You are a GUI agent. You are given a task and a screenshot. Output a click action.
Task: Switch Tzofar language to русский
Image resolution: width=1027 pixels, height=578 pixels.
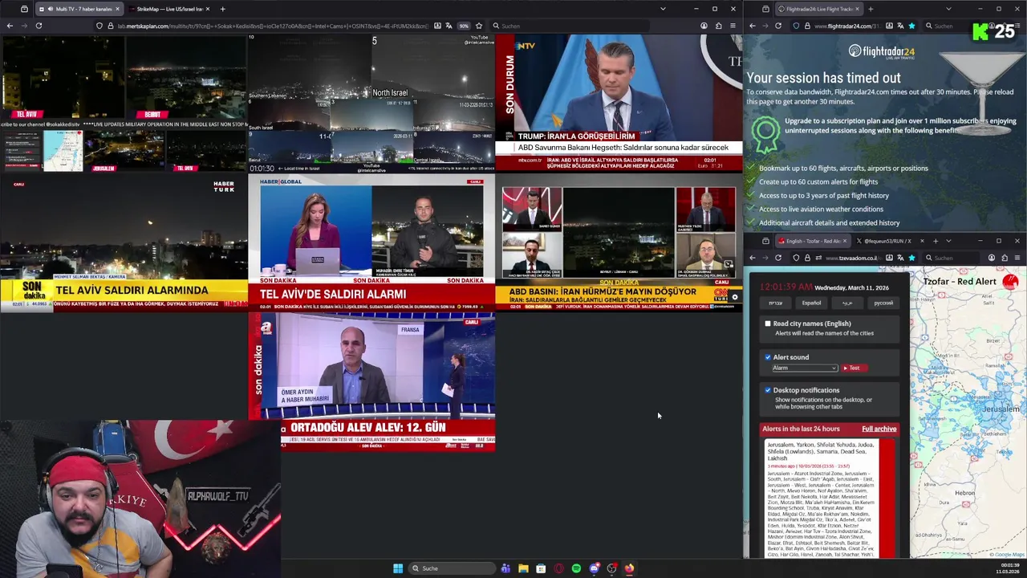coord(883,303)
